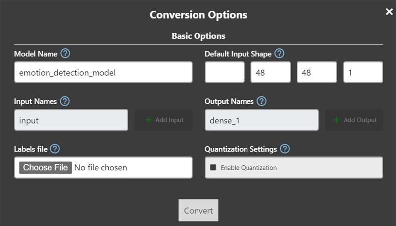
Task: Click the Input Names help icon
Action: pyautogui.click(x=65, y=101)
